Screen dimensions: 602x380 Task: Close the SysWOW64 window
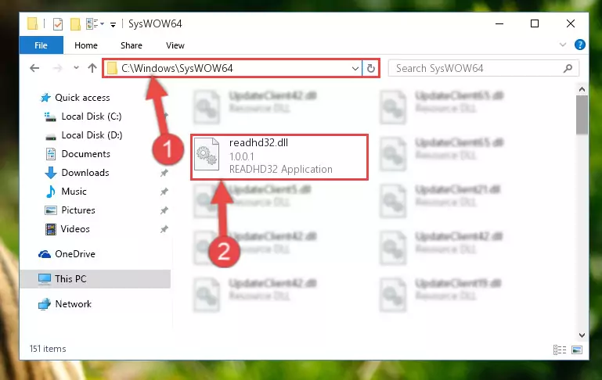click(x=571, y=23)
